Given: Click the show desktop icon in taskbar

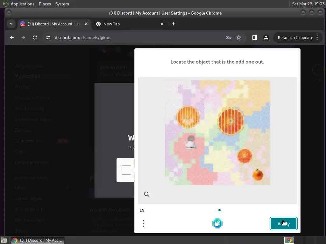Looking at the screenshot, I should (4, 240).
